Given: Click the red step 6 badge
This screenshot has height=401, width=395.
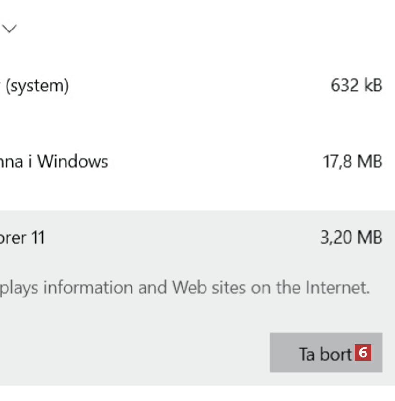Looking at the screenshot, I should pos(363,353).
